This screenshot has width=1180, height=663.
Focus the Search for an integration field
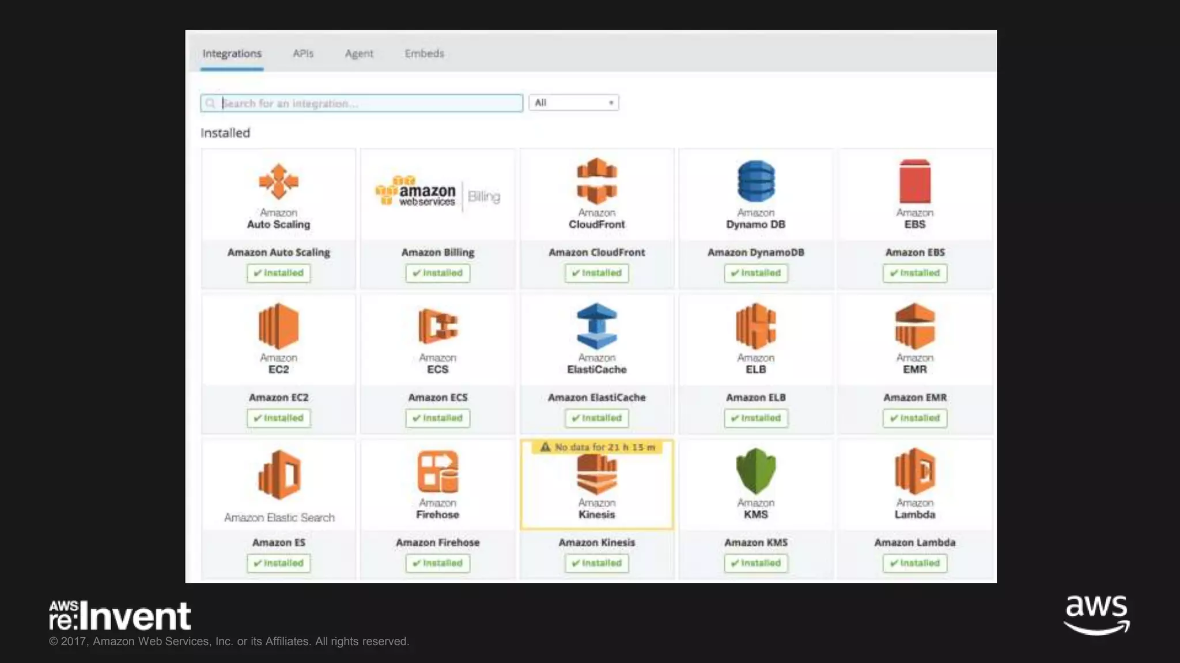362,103
